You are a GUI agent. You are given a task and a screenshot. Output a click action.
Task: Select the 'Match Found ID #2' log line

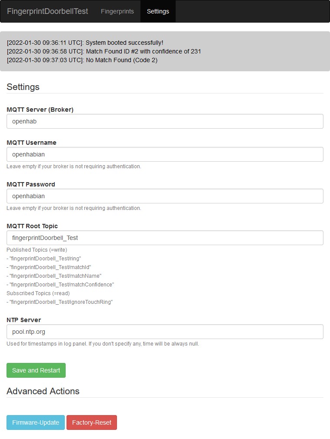pos(104,51)
